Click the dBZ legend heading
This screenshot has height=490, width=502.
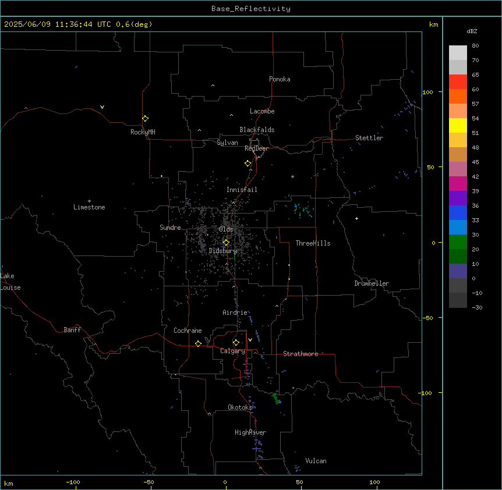click(472, 31)
